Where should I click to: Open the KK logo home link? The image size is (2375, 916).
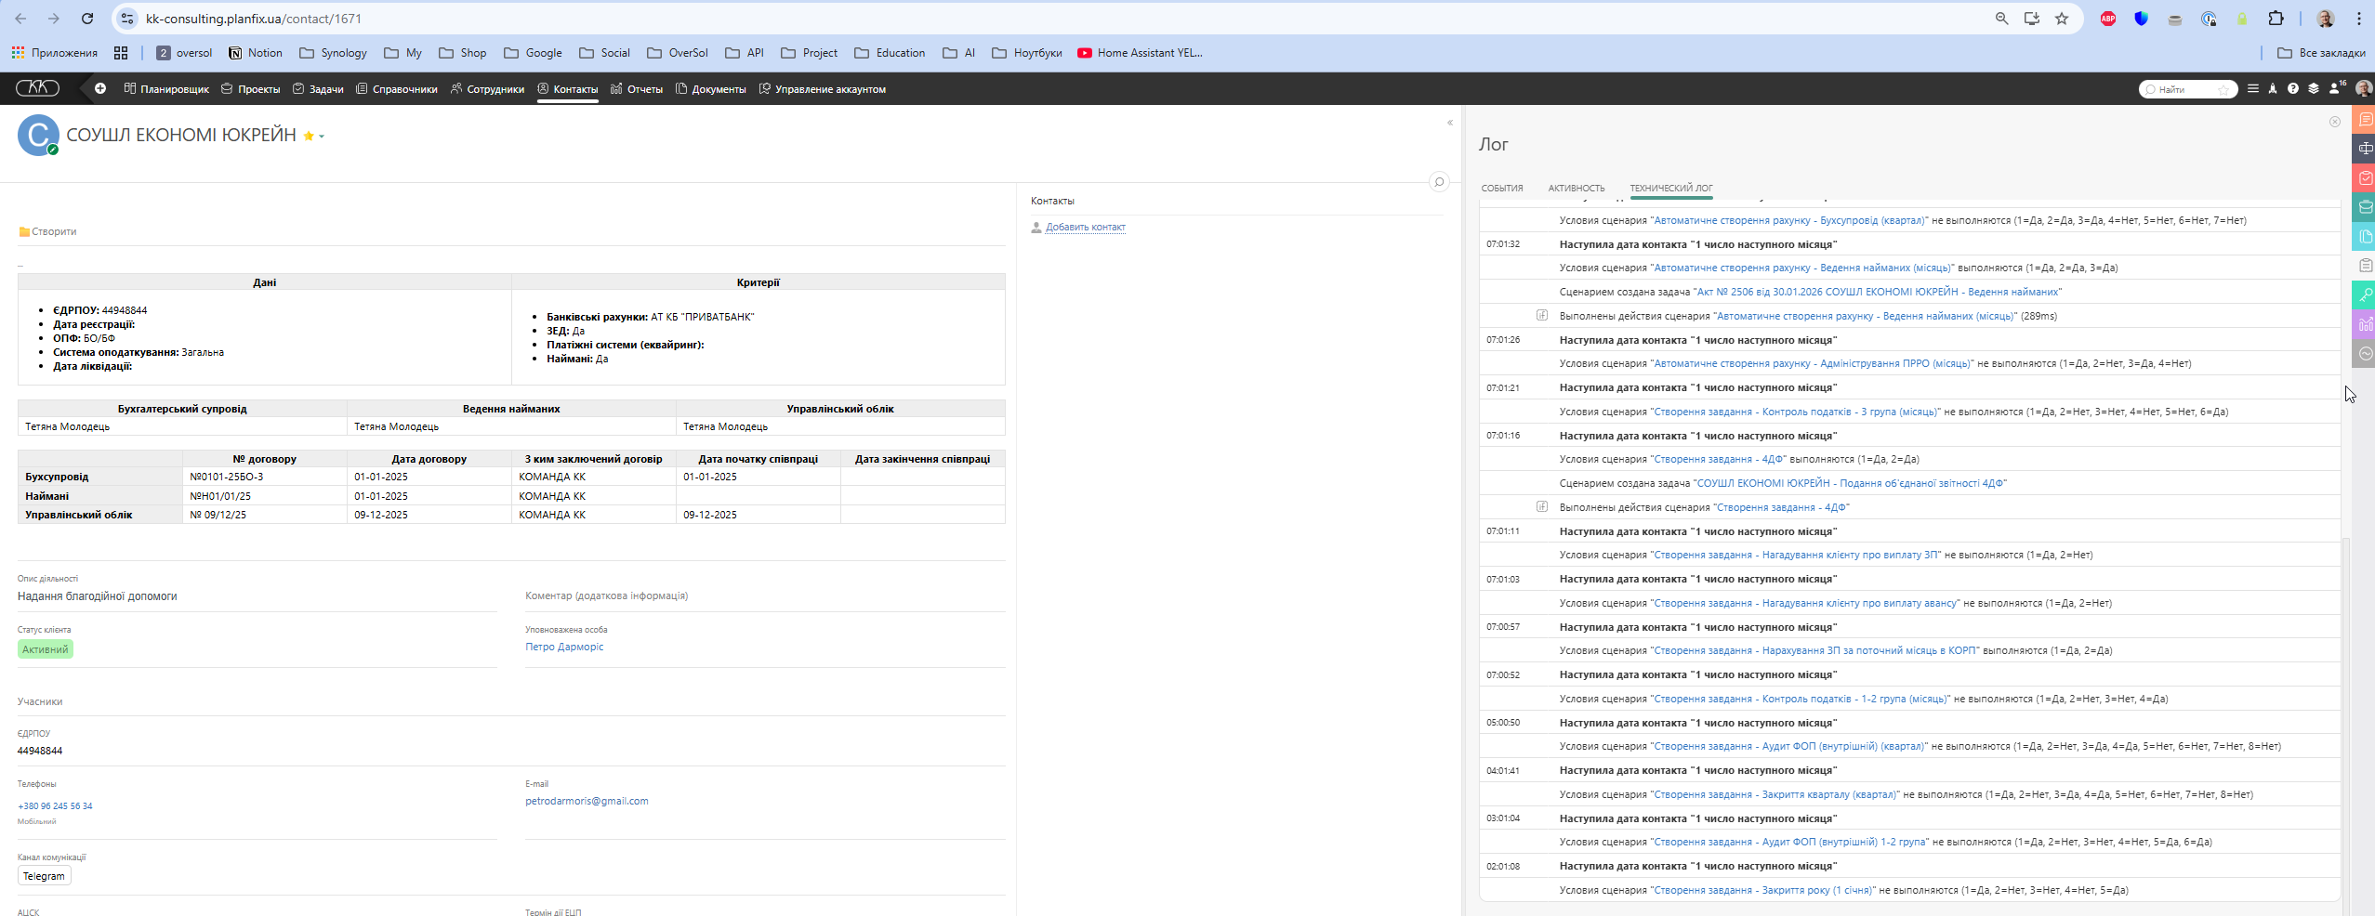click(x=37, y=88)
